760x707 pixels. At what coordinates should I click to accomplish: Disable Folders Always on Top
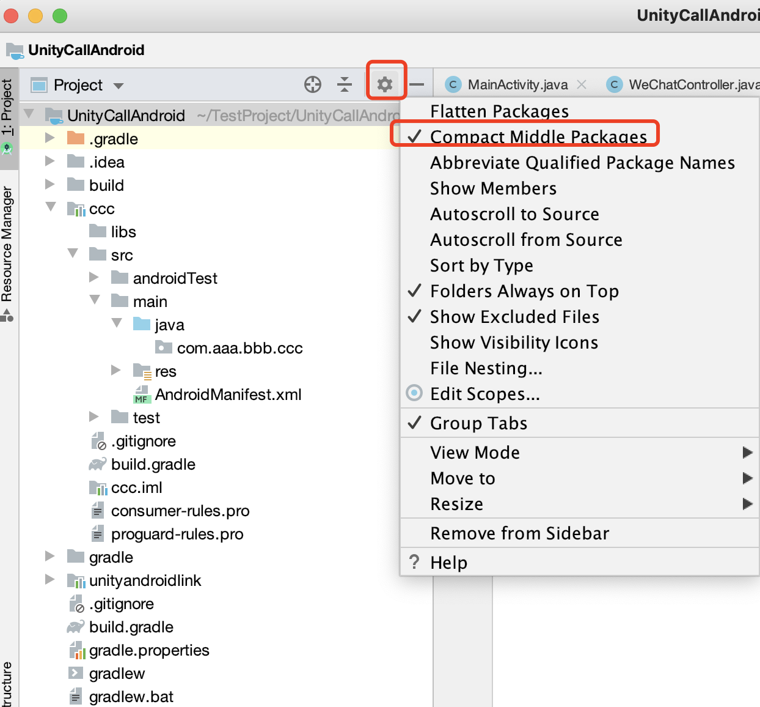click(579, 291)
